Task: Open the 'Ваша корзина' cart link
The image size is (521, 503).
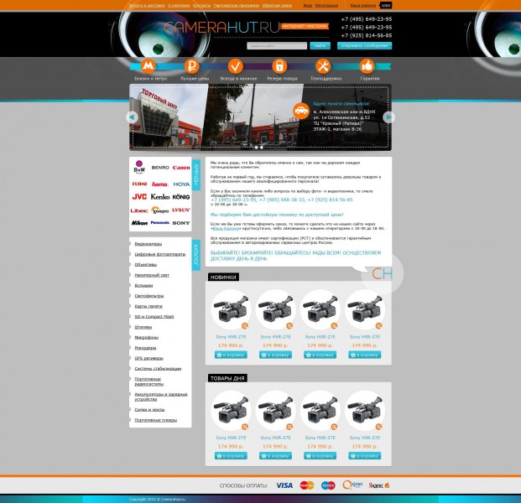Action: click(363, 5)
